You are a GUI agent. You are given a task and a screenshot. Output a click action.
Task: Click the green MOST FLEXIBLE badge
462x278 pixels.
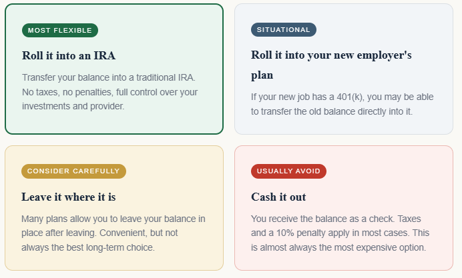(x=60, y=30)
